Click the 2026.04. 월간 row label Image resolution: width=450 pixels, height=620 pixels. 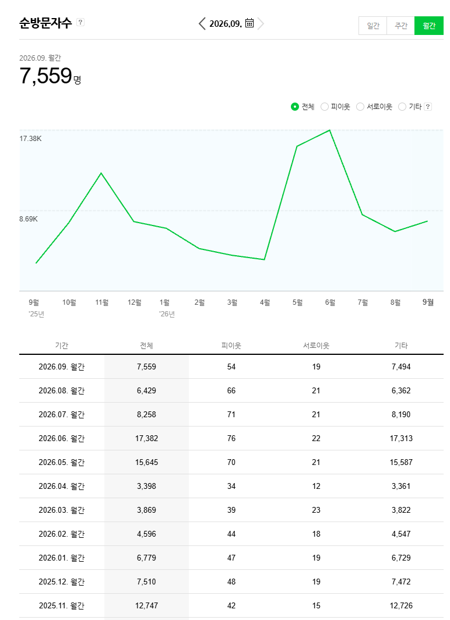pyautogui.click(x=62, y=487)
